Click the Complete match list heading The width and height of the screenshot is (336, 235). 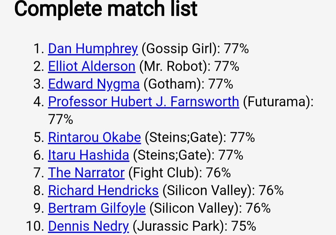pos(106,9)
